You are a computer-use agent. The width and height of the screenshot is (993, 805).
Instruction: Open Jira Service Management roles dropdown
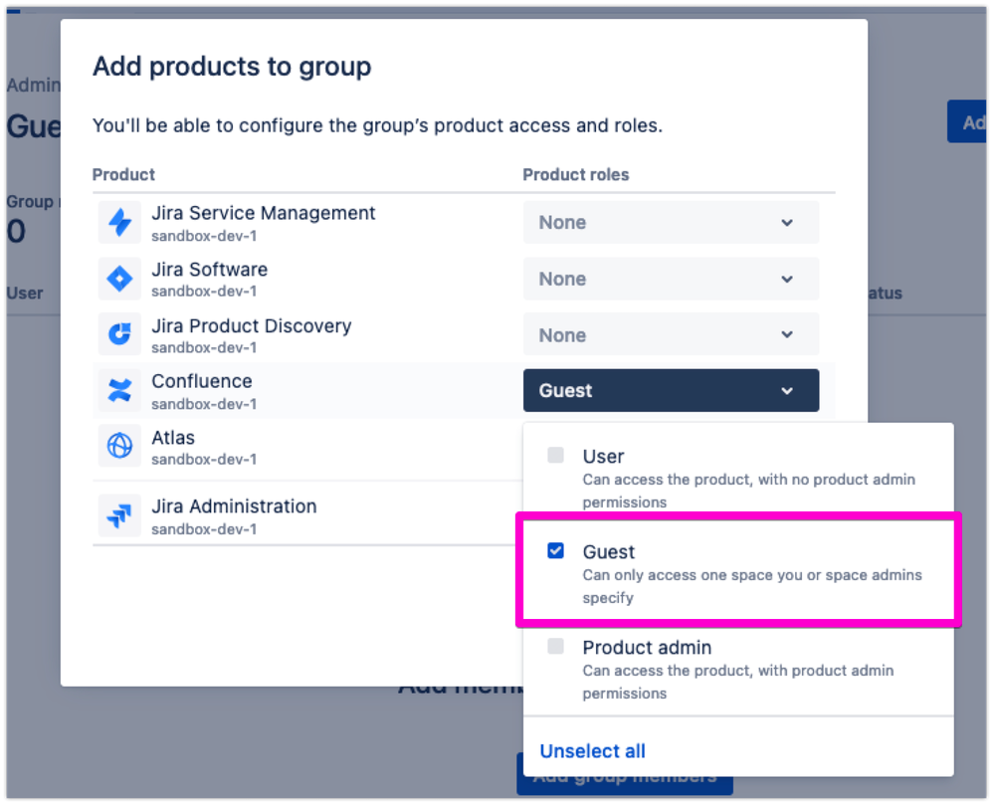671,222
